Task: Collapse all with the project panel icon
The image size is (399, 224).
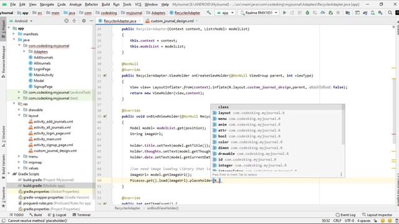Action: tap(74, 21)
